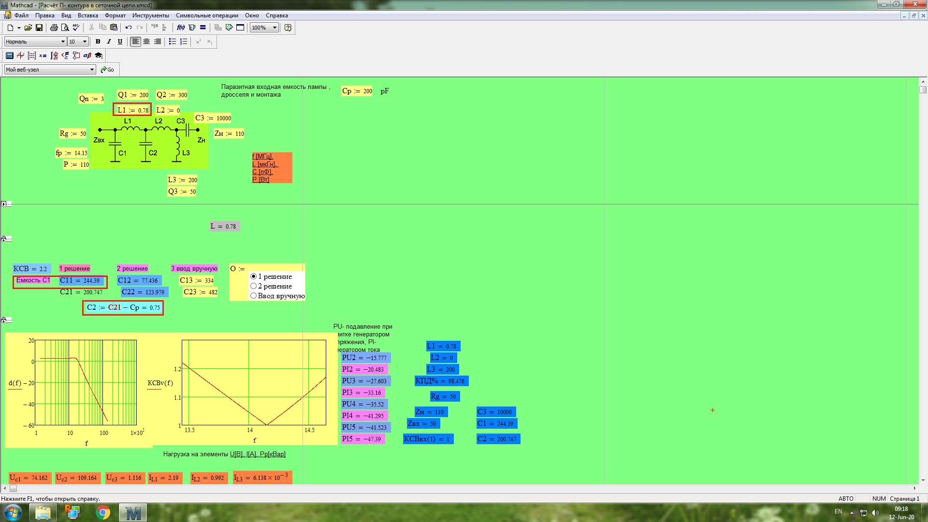This screenshot has height=522, width=928.
Task: Toggle bold text formatting
Action: [98, 42]
